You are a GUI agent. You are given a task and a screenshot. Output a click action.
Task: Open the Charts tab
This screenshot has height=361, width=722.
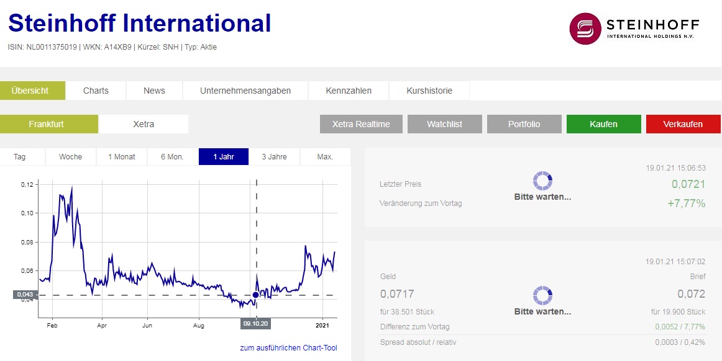click(95, 90)
